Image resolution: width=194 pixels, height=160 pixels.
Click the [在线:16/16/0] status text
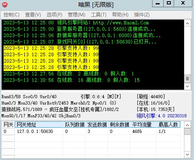click(x=153, y=103)
